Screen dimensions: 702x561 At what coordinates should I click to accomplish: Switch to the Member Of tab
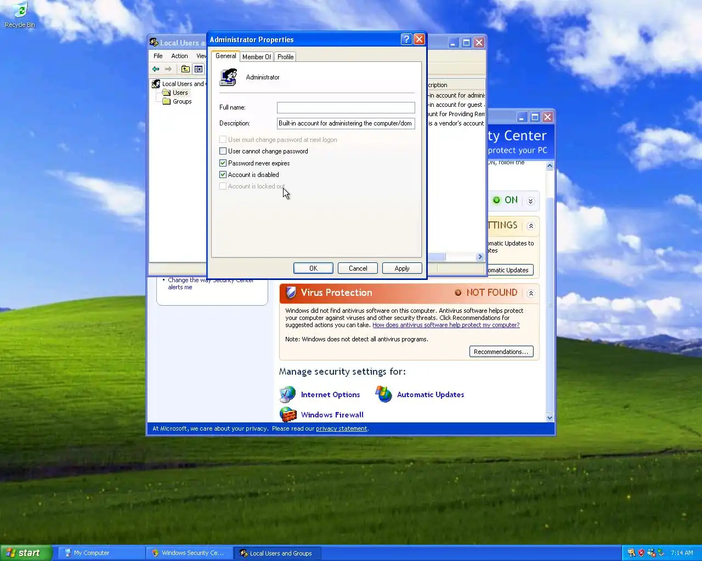click(257, 57)
